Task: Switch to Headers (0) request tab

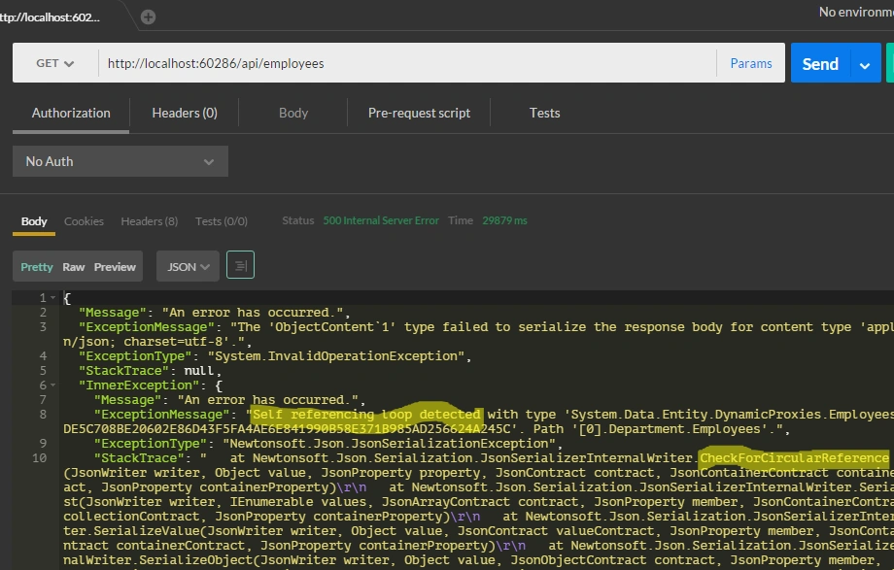Action: coord(185,113)
